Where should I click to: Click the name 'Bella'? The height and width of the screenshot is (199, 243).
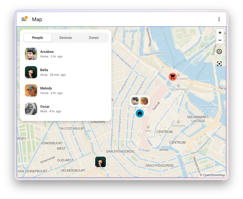pos(44,70)
